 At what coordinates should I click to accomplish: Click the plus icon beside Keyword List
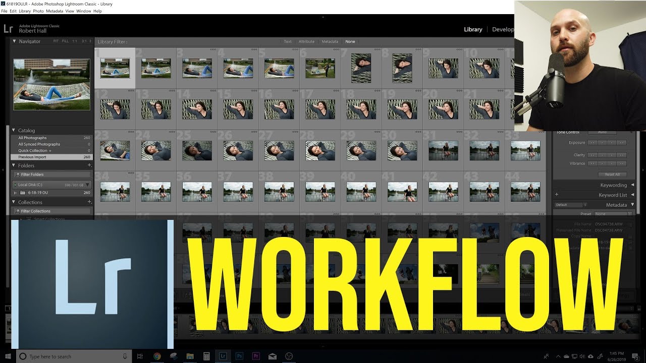click(x=557, y=195)
